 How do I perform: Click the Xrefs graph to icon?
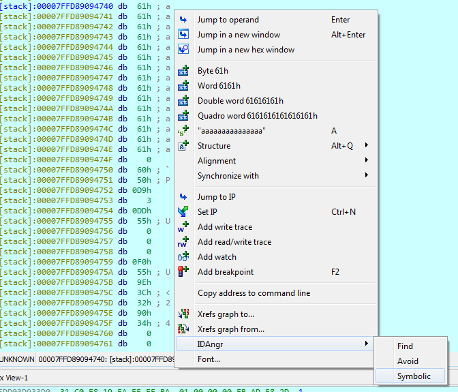183,314
